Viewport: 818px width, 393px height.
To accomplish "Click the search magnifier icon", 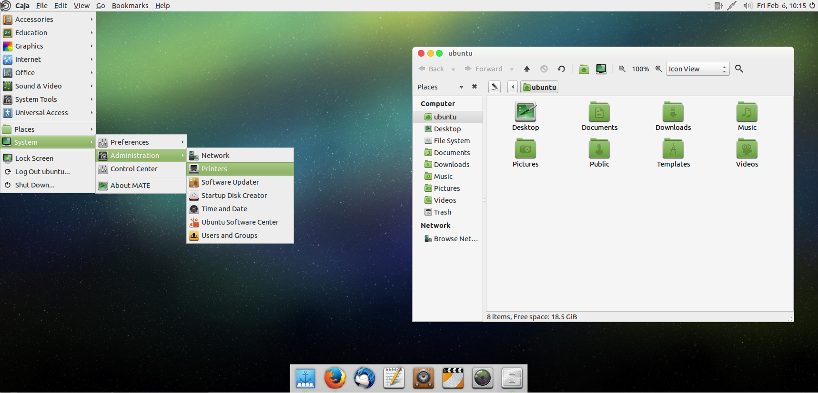I will click(x=739, y=69).
